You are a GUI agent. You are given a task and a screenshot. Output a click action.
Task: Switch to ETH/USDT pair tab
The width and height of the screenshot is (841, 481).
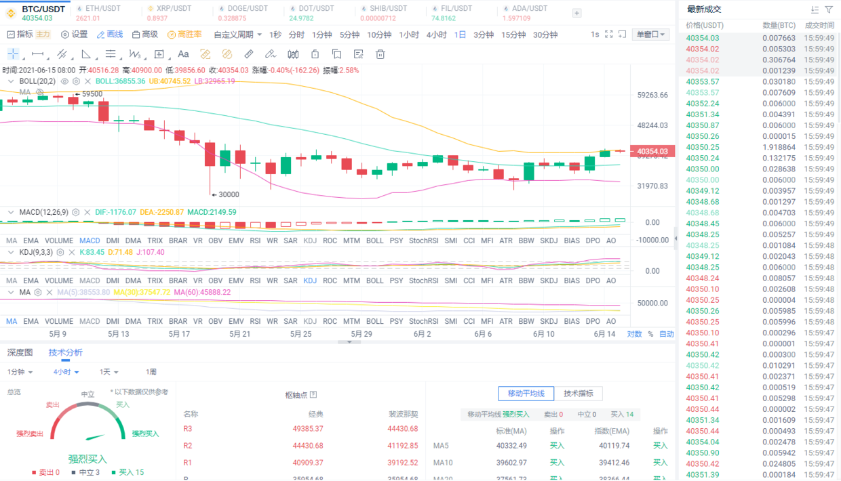100,13
